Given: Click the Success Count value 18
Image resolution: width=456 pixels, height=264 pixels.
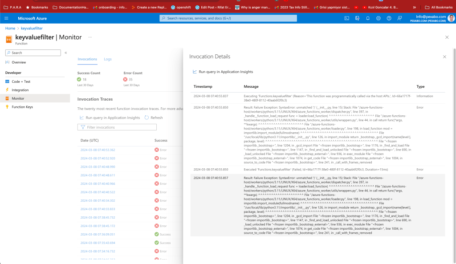Looking at the screenshot, I should tap(84, 79).
